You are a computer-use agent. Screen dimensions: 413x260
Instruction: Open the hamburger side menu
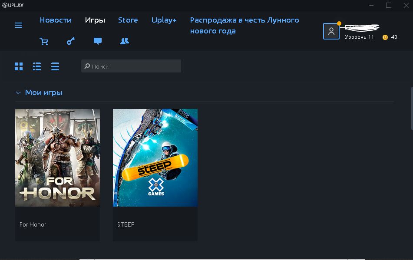click(x=18, y=25)
